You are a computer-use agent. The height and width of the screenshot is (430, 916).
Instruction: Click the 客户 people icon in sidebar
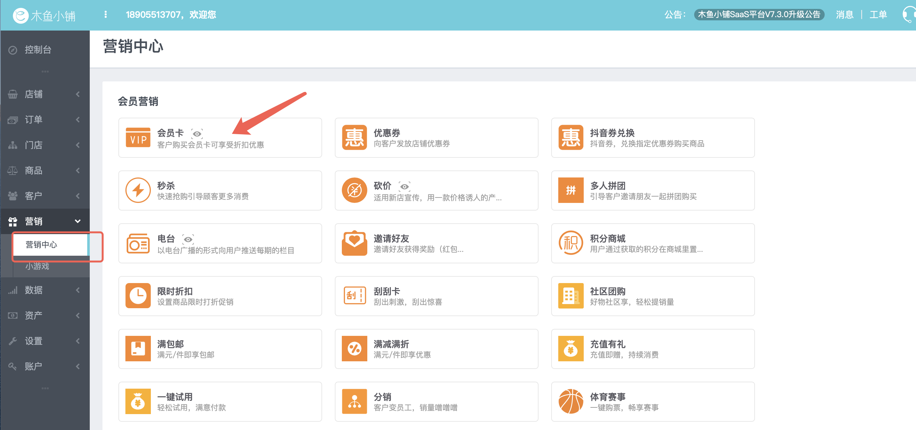[12, 196]
